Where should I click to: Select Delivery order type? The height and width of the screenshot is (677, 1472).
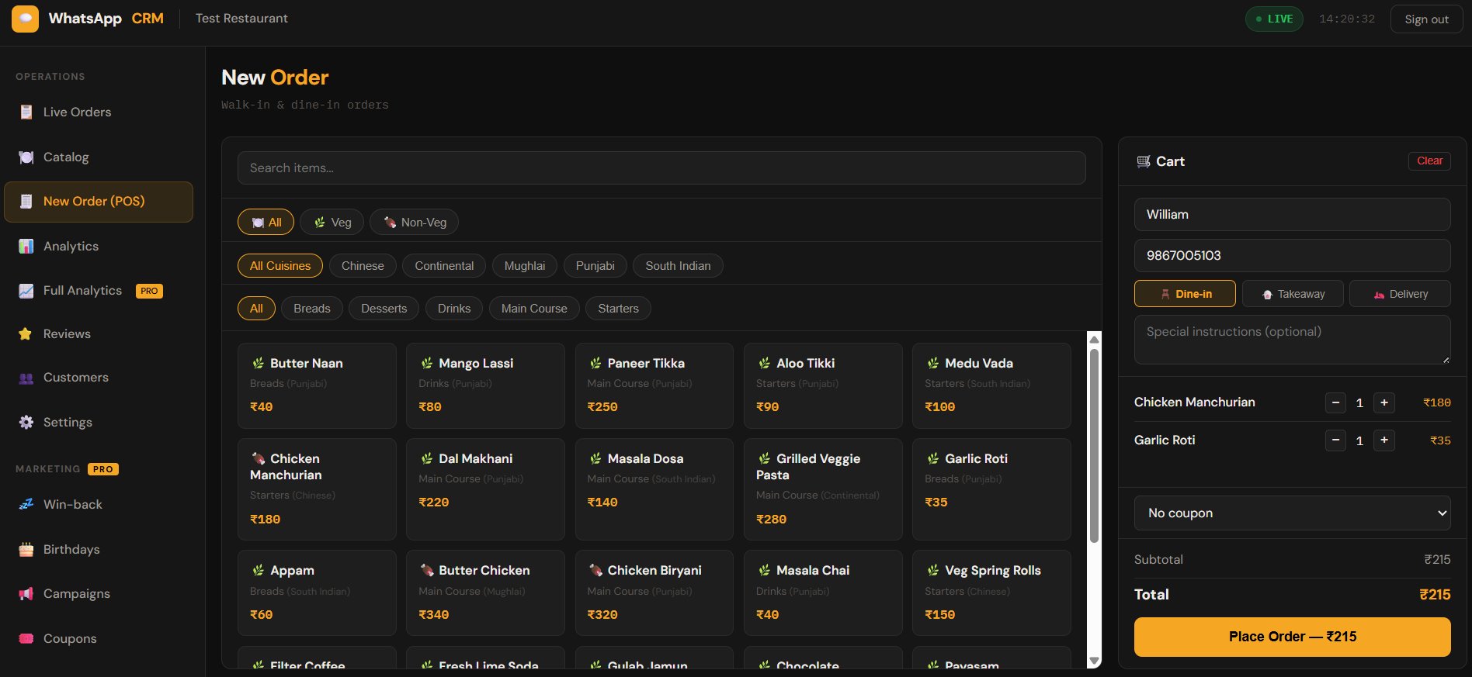1400,294
